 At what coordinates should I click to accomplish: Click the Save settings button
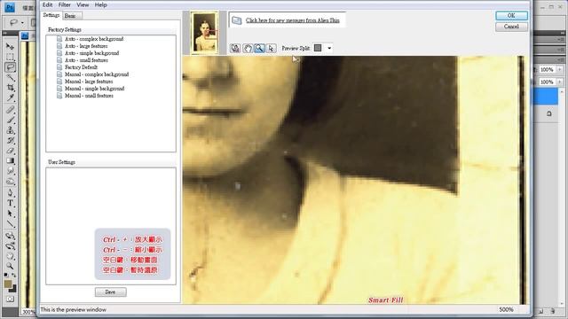click(110, 292)
